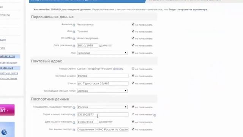Screen dimensions: 243x137
Task: Toggle не показывать checkbox for Дата рождения
Action: coord(133,45)
